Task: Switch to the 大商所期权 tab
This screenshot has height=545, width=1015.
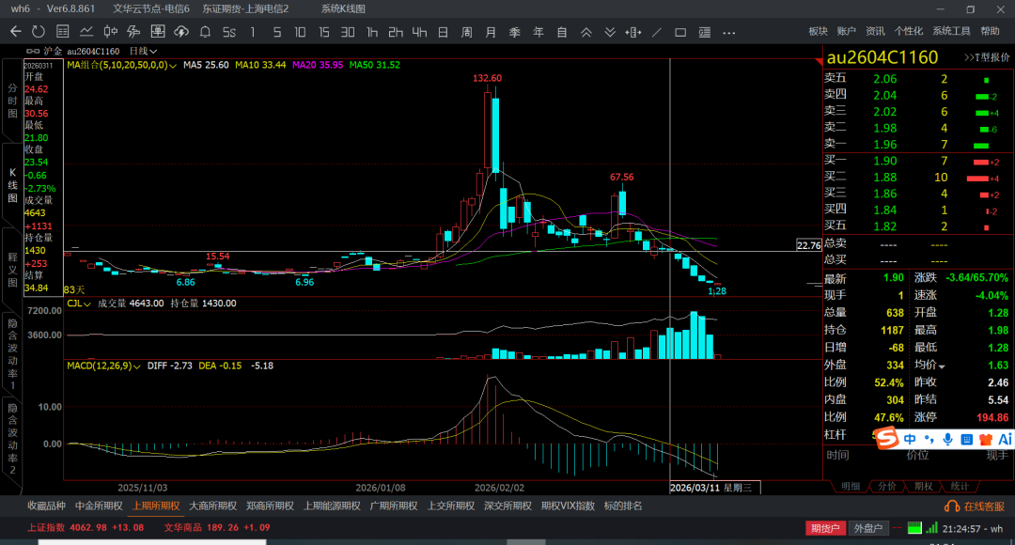Action: (x=211, y=506)
